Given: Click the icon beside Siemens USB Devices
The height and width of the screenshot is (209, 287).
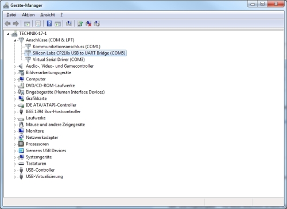Looking at the screenshot, I should pos(21,150).
